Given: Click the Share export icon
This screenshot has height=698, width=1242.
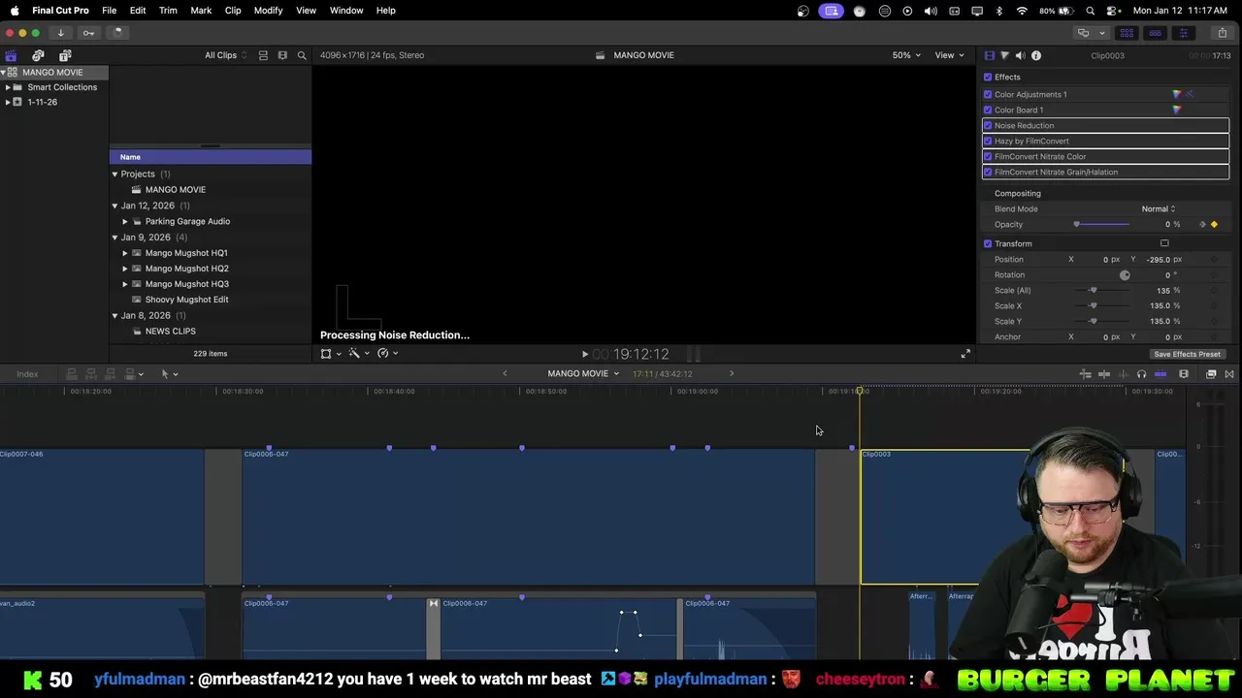Looking at the screenshot, I should pos(1222,33).
